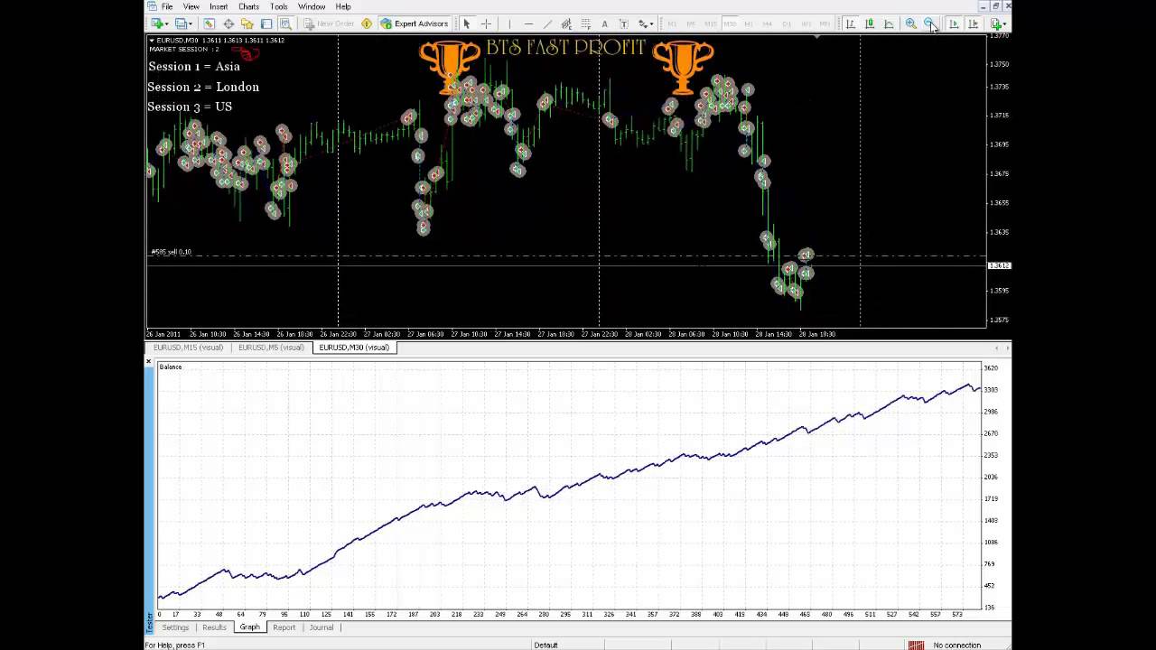
Task: Open the Charts menu
Action: (x=248, y=6)
